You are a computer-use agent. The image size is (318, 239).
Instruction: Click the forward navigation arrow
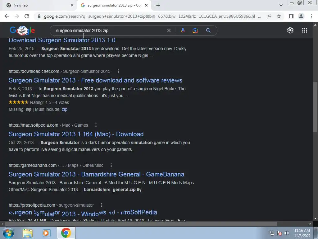[17, 16]
